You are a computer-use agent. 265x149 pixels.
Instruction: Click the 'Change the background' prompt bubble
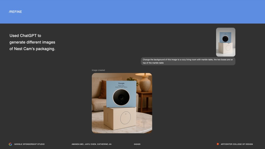188,61
